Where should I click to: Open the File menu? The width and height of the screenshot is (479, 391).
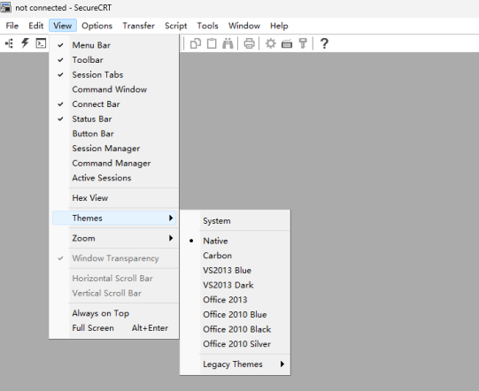click(12, 26)
